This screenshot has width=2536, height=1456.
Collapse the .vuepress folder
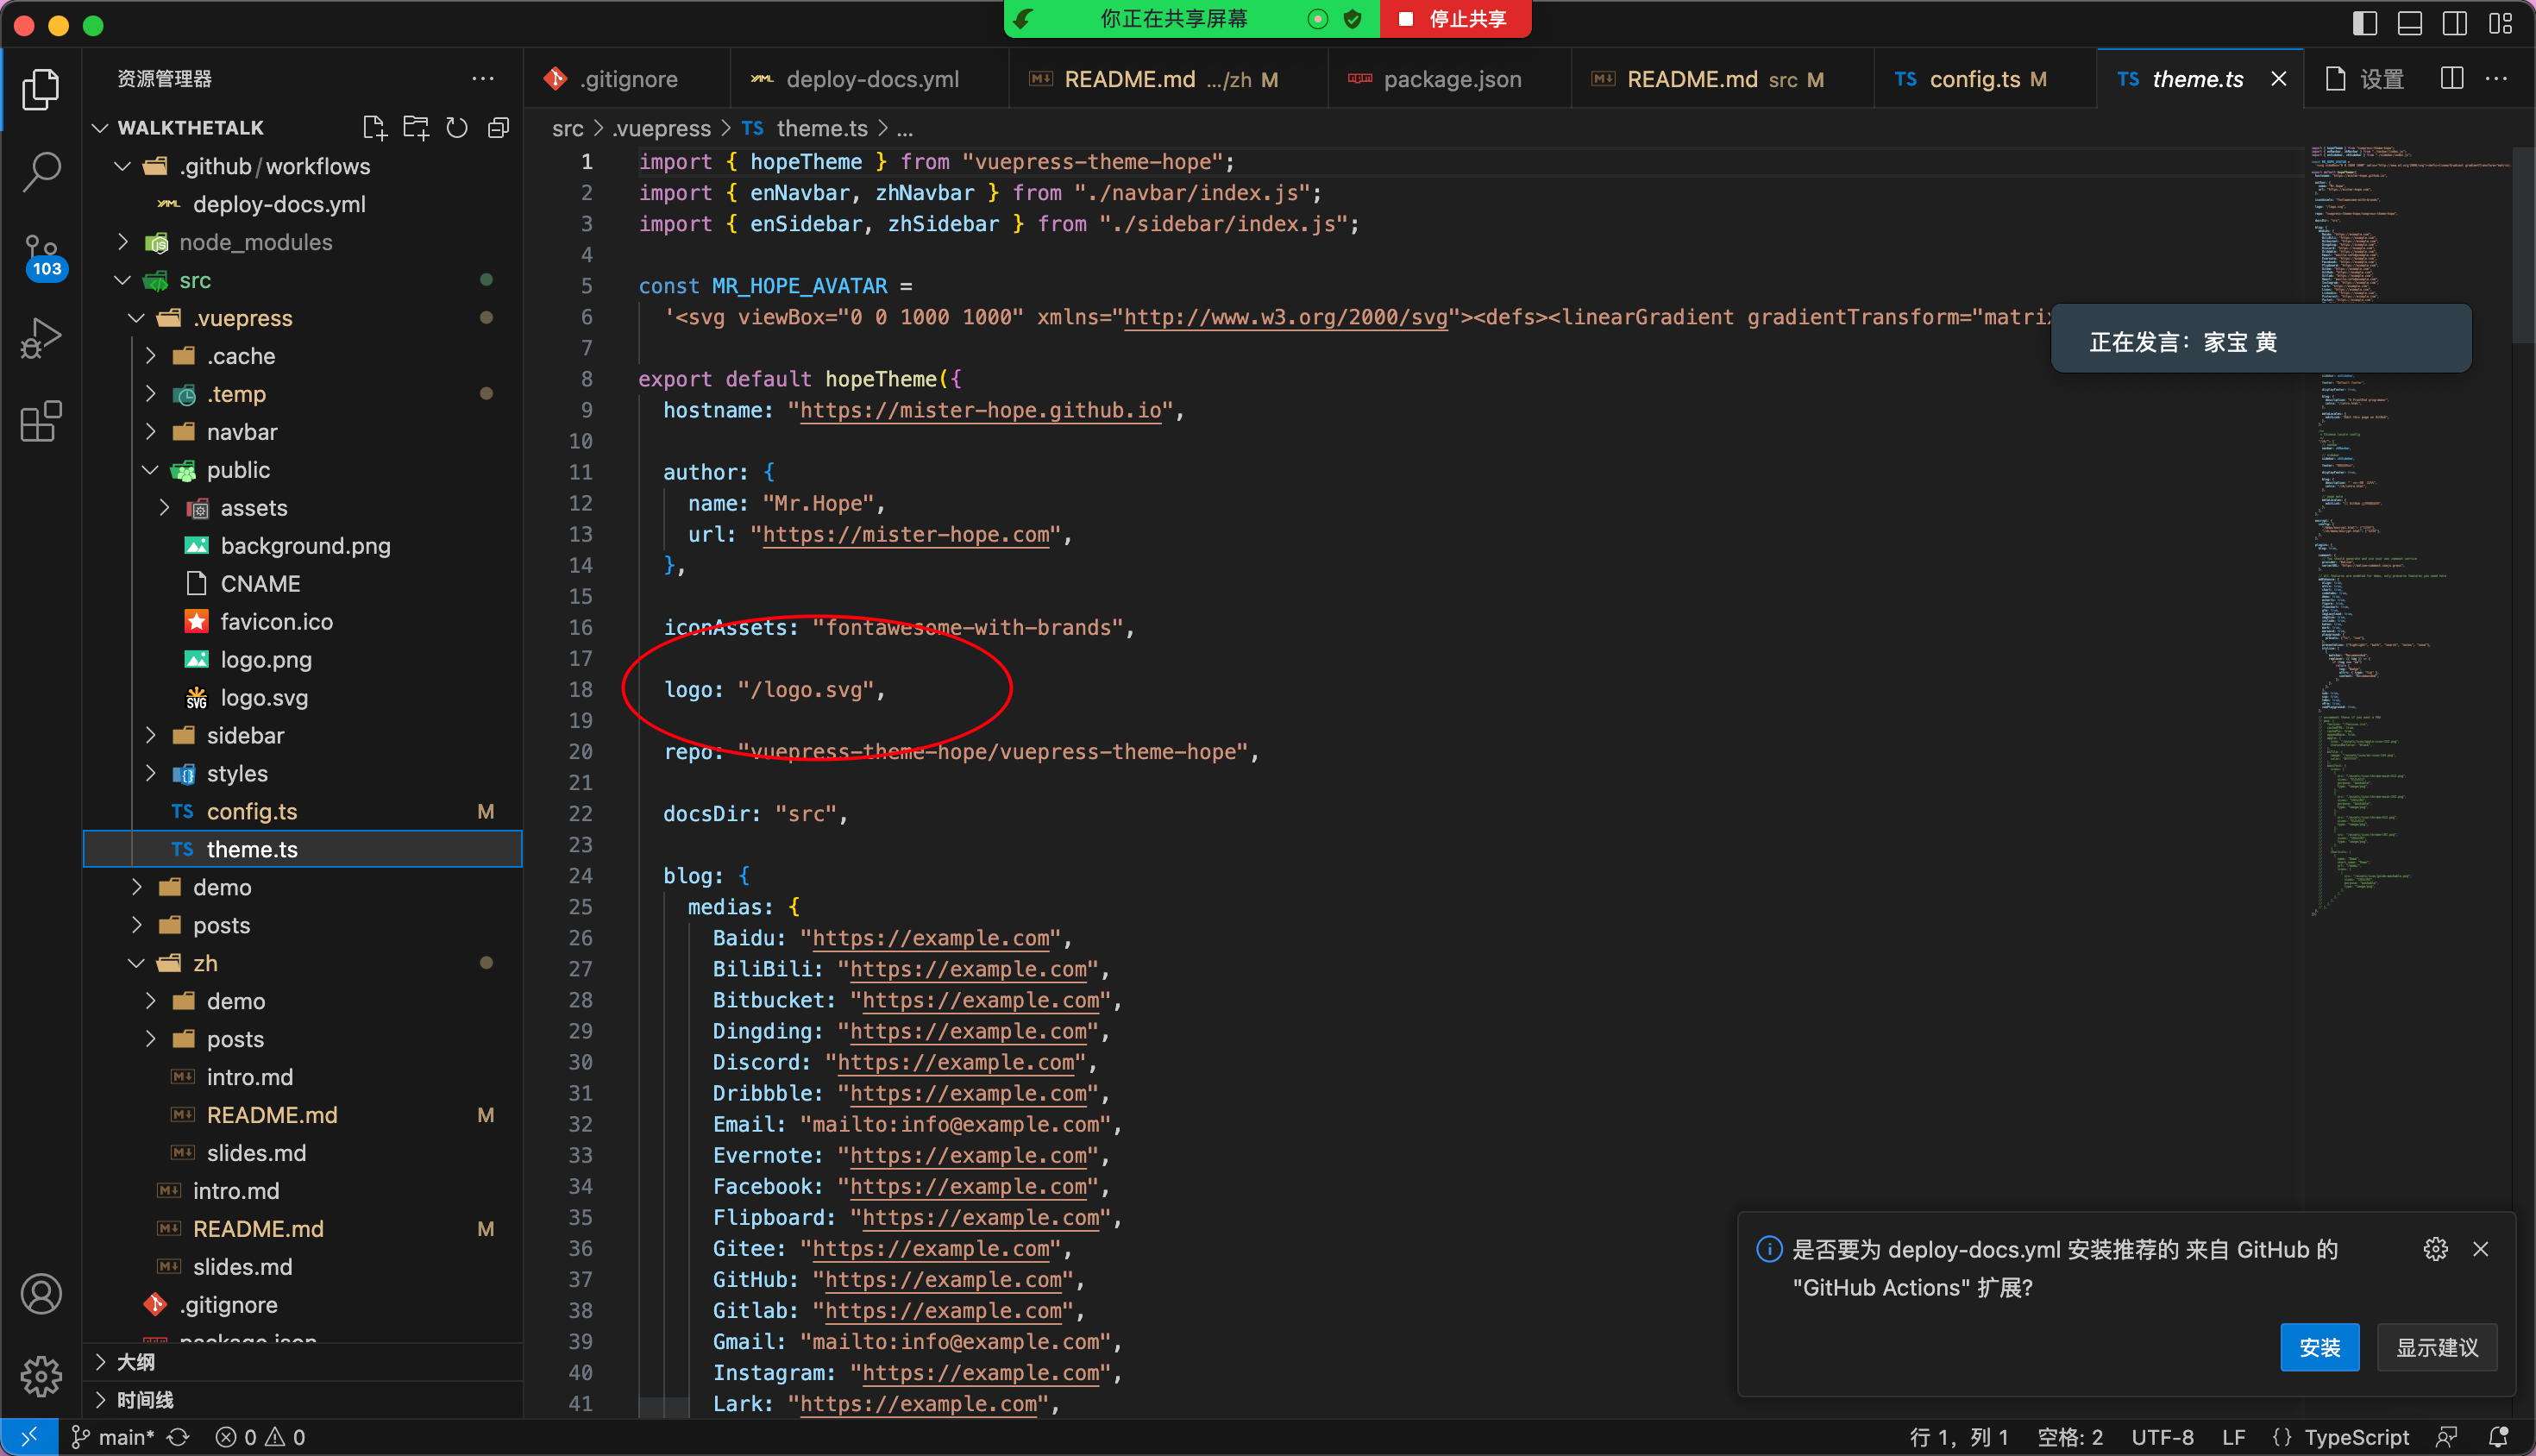click(x=136, y=318)
